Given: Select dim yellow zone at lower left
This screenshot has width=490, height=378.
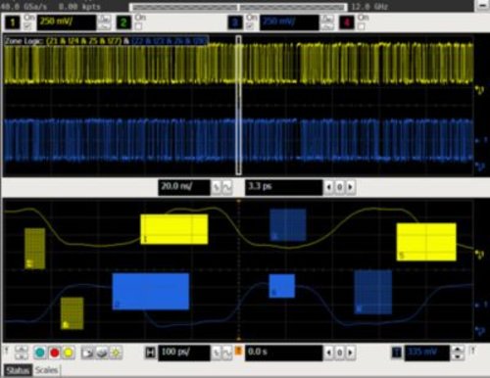Looking at the screenshot, I should click(x=73, y=313).
